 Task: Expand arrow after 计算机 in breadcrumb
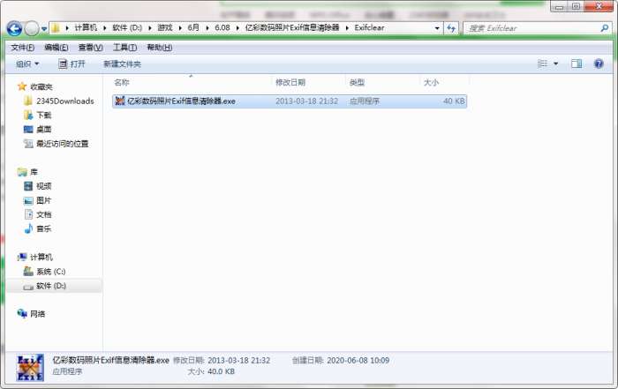pos(105,28)
